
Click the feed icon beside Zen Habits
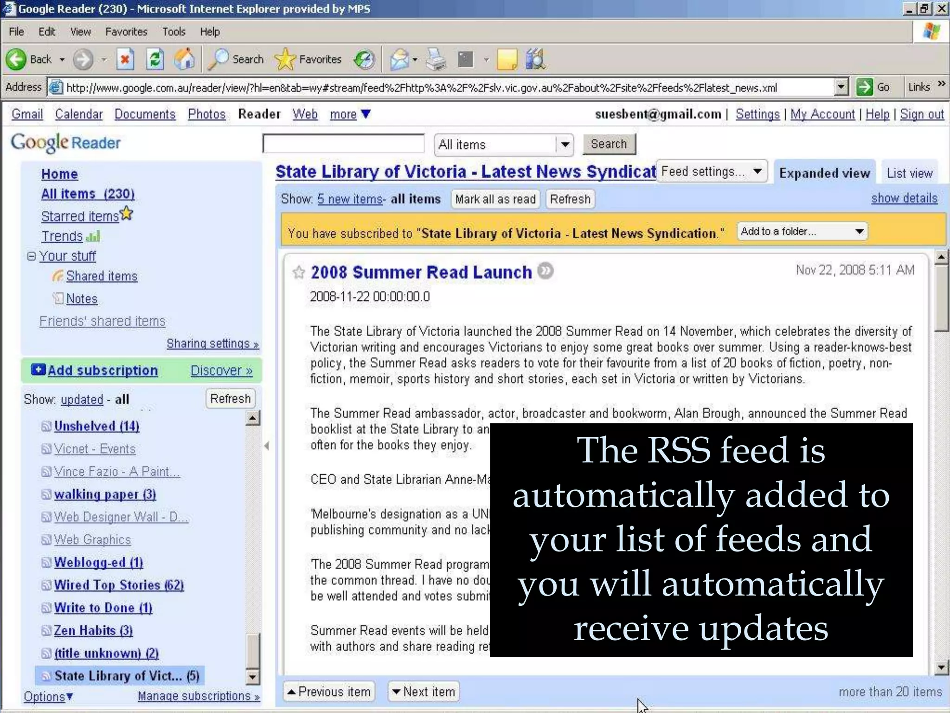[46, 630]
